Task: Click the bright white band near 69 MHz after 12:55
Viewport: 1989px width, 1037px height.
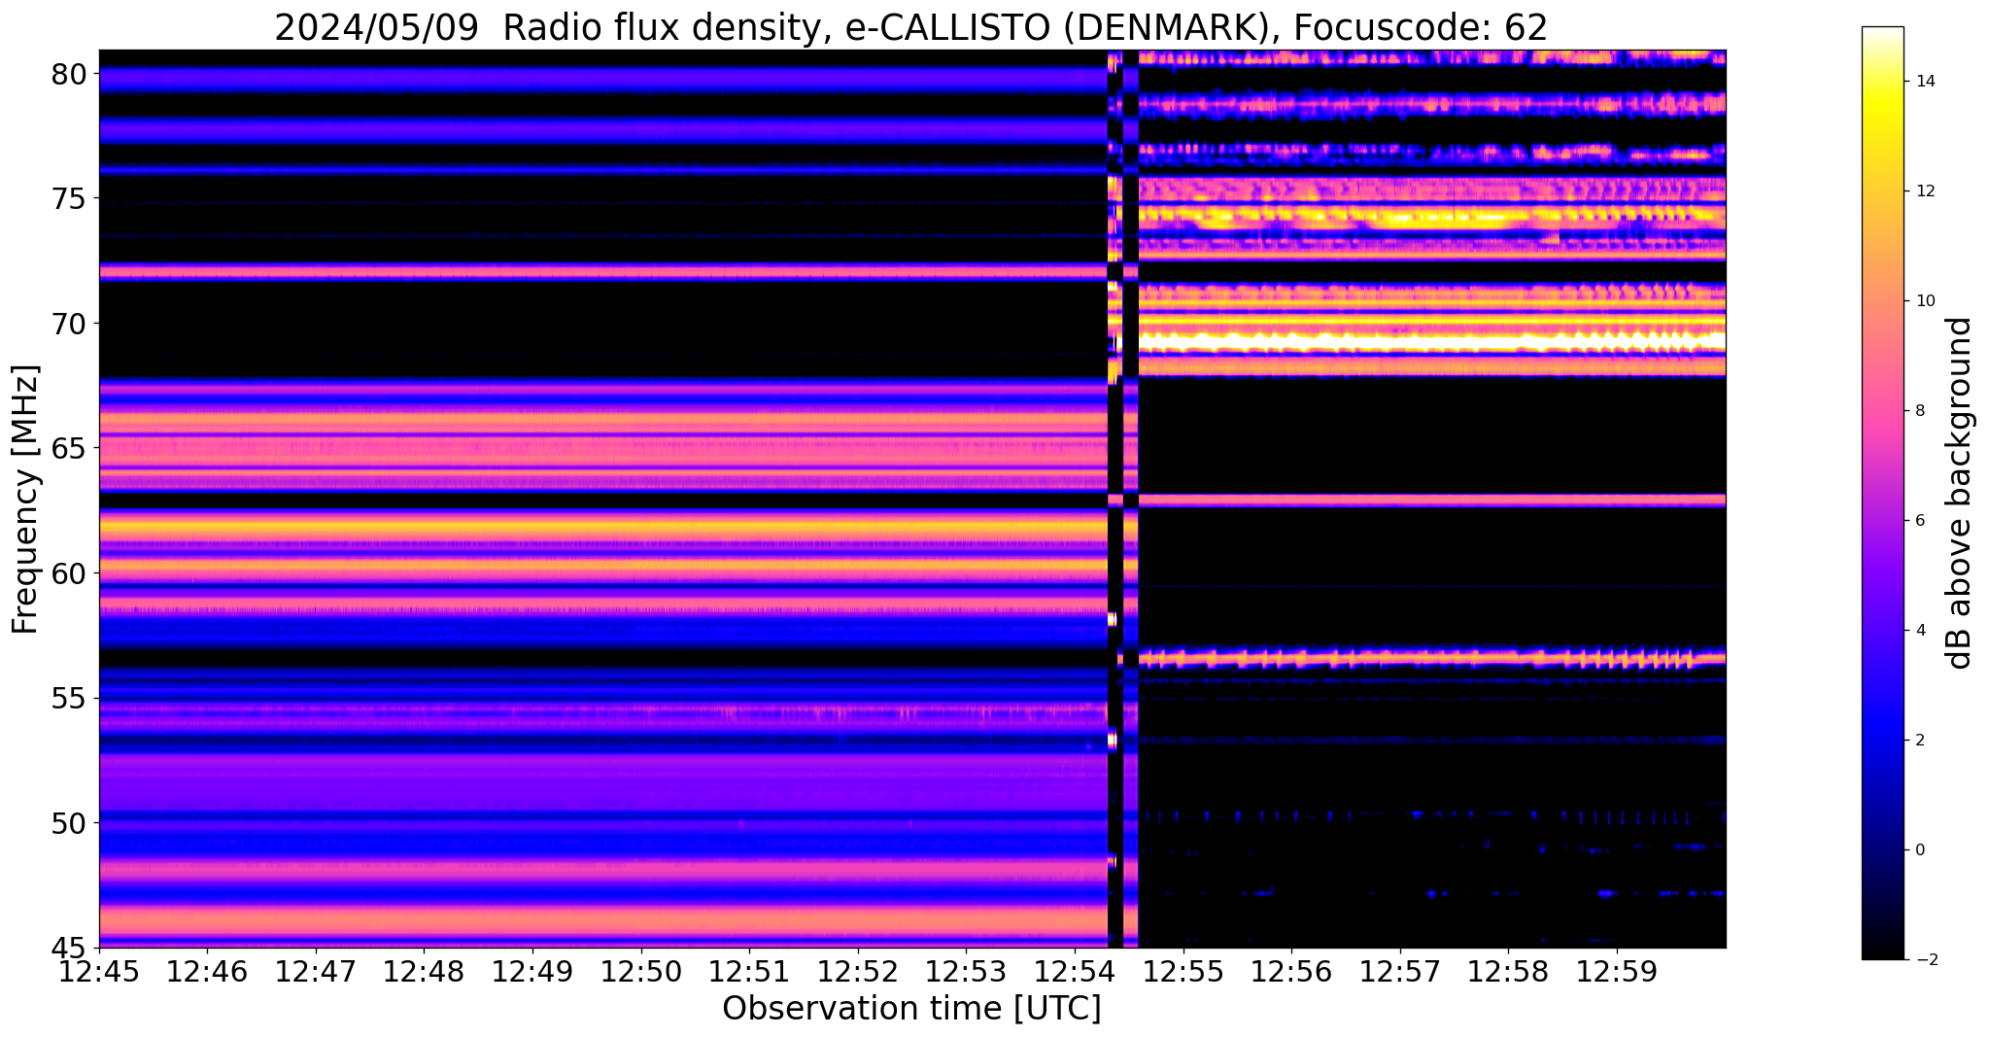Action: click(1432, 341)
